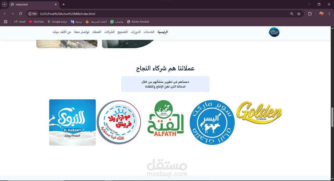Restore down the browser window
The image size is (334, 181).
pyautogui.click(x=319, y=4)
